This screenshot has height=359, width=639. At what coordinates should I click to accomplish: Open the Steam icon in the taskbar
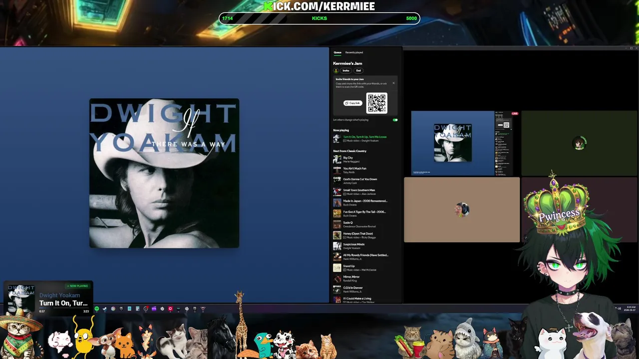104,309
